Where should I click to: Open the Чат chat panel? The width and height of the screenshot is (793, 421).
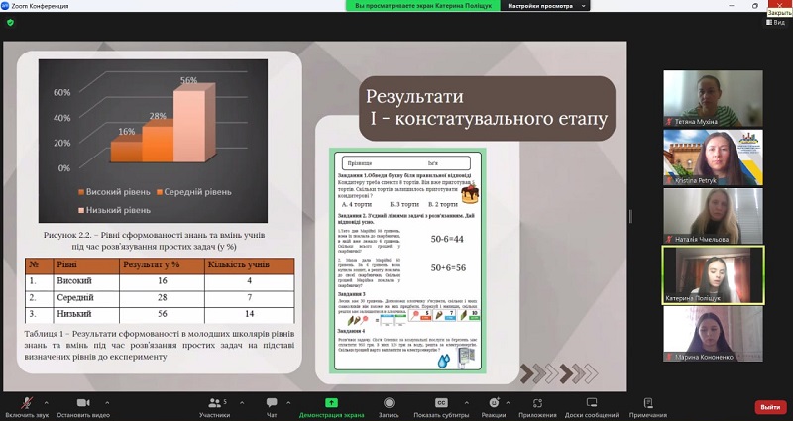(272, 404)
